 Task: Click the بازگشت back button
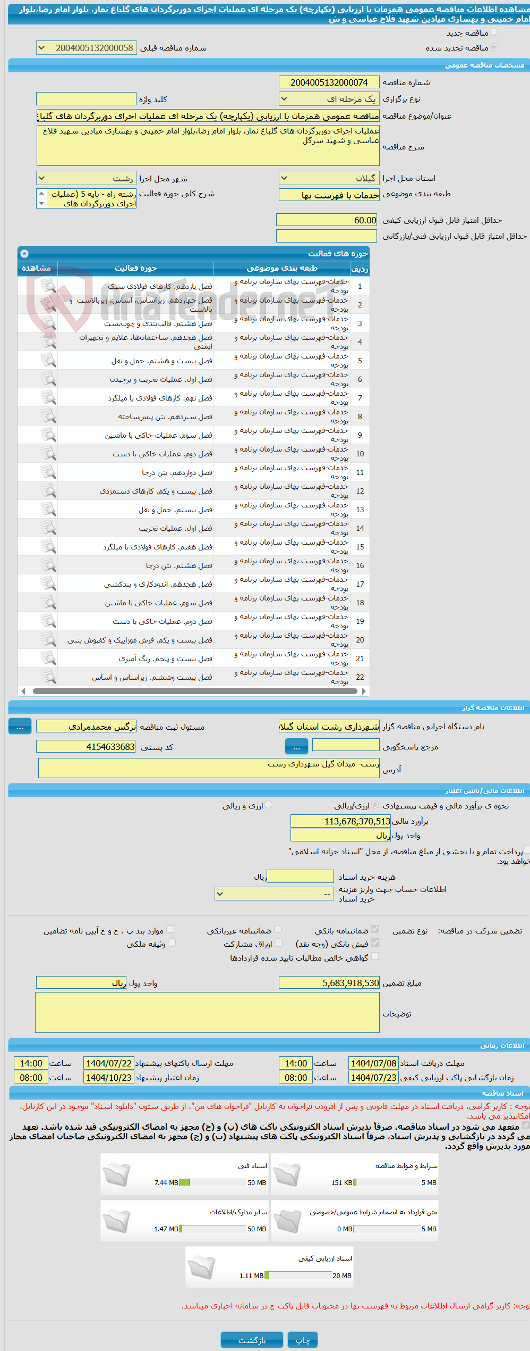click(252, 1340)
